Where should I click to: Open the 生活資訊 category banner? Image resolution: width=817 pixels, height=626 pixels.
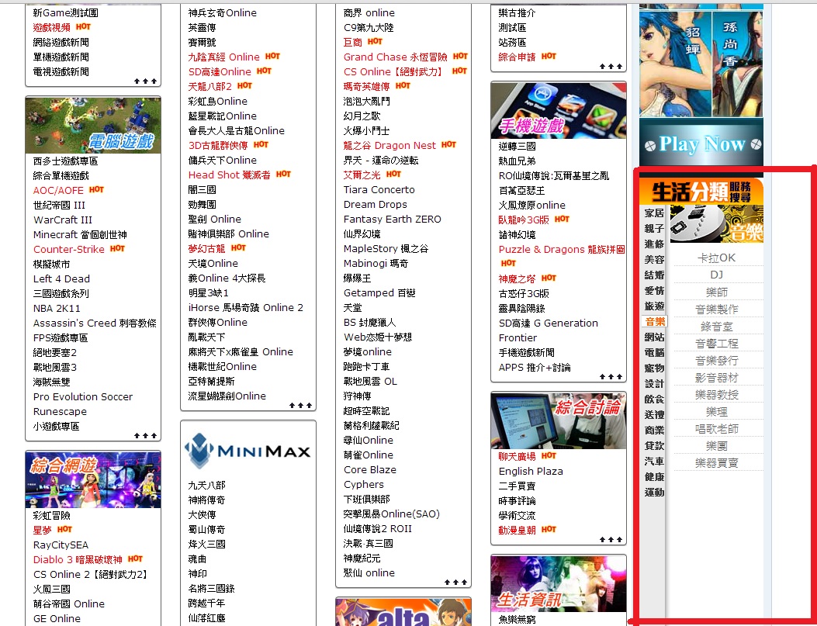[x=559, y=583]
